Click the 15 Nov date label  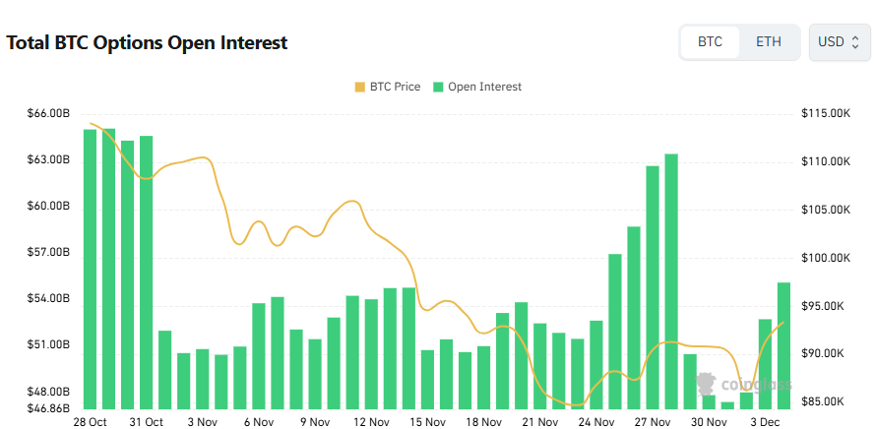point(427,421)
